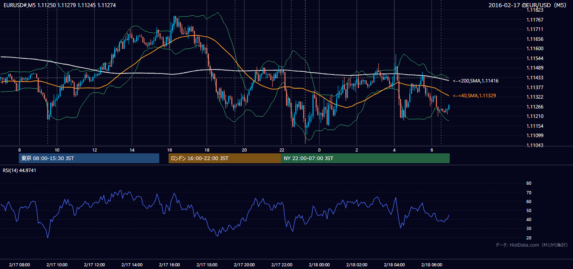Click price axis value 1.11099
Viewport: 573px width, 269px height.
coord(535,135)
